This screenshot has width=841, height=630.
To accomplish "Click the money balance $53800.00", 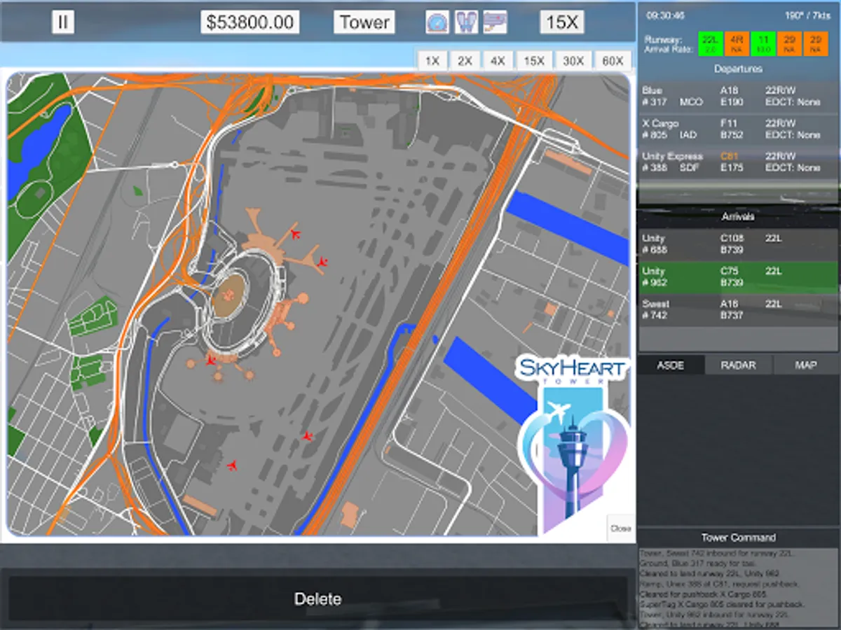I will tap(250, 22).
